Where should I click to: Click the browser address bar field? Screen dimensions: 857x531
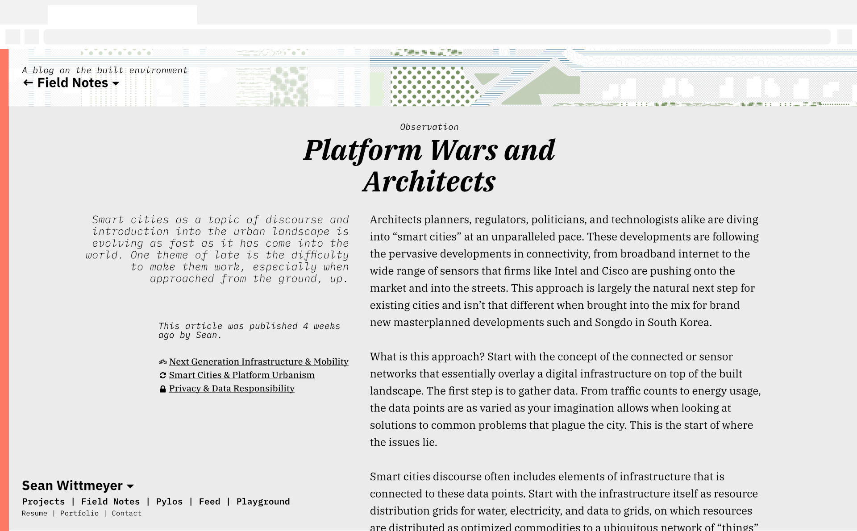(437, 37)
